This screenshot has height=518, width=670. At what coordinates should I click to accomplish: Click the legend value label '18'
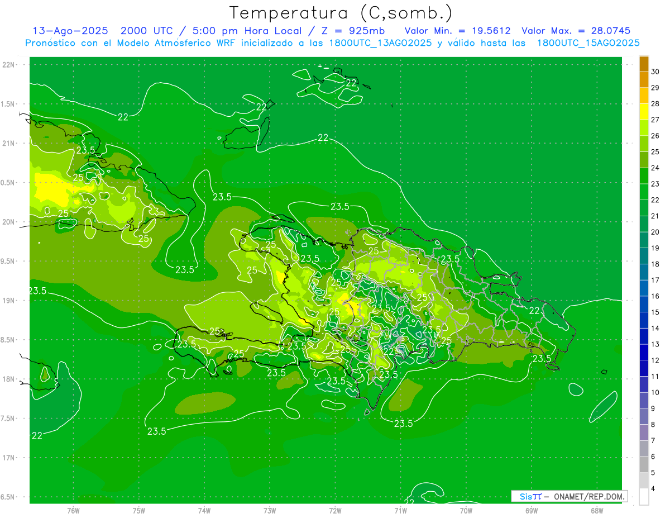[655, 264]
